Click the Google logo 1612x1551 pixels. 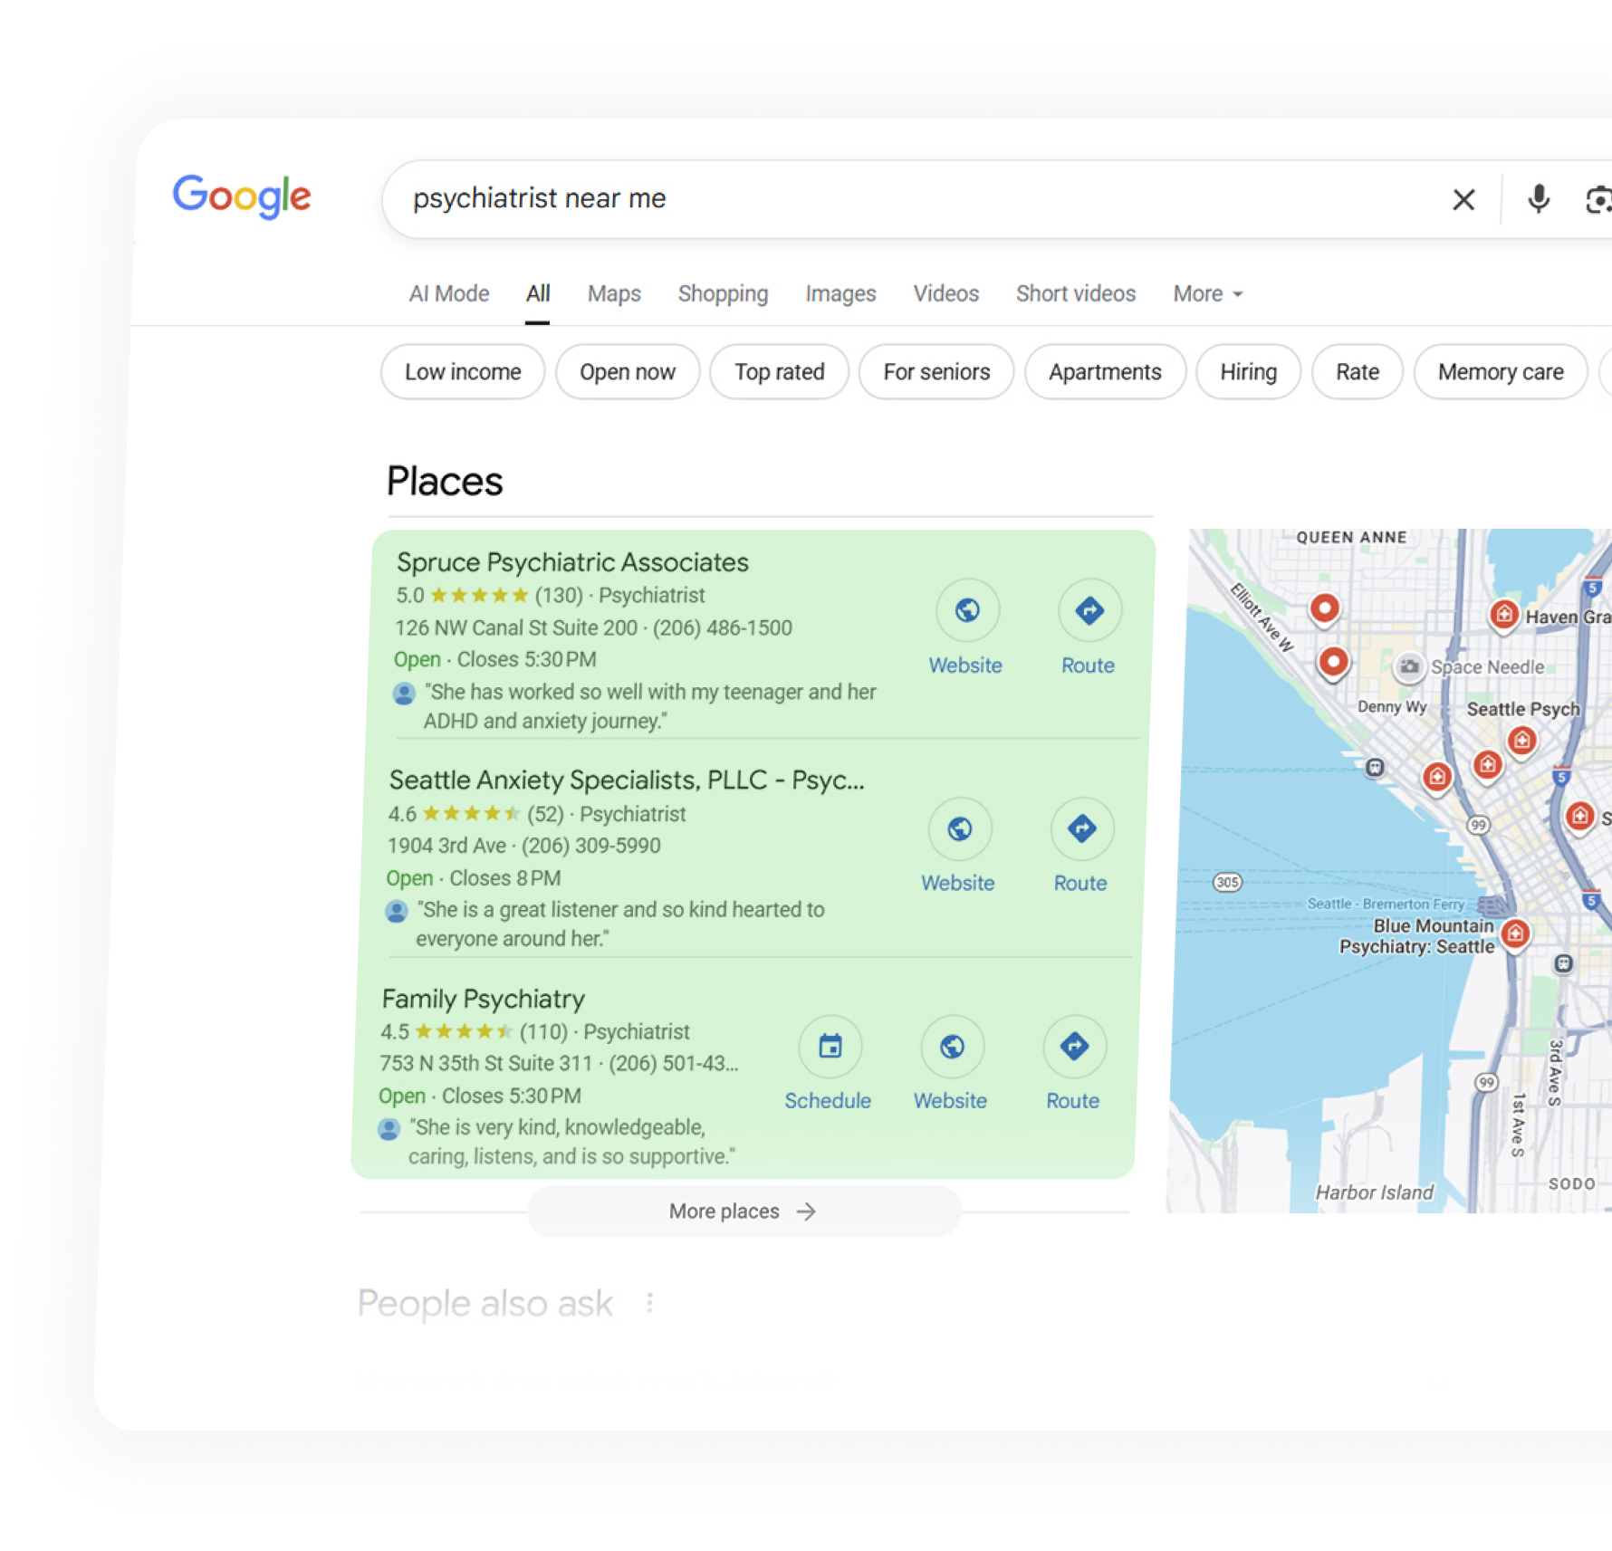click(242, 196)
